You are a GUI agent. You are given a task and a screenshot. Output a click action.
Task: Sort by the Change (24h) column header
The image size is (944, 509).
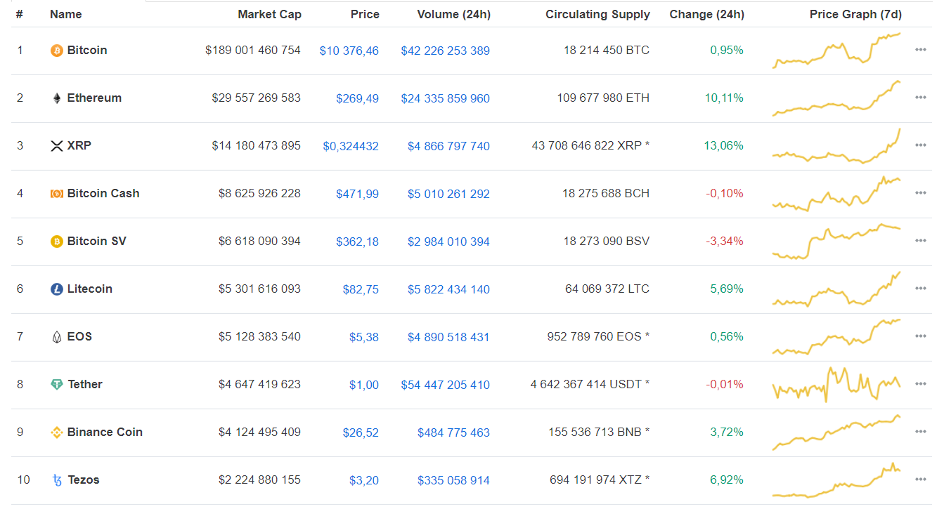pos(706,14)
